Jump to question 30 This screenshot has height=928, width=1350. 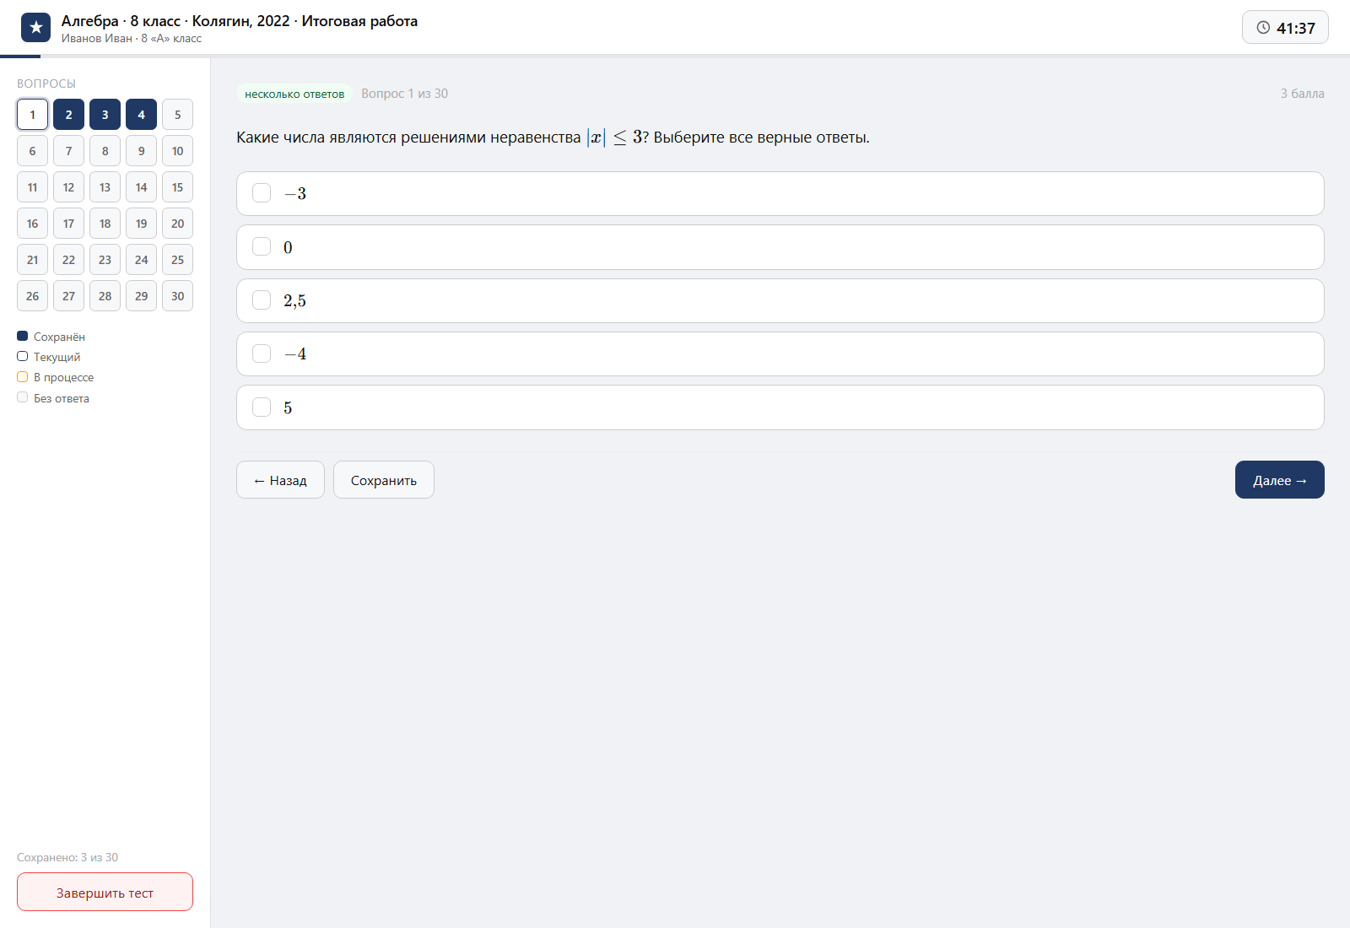pos(177,296)
